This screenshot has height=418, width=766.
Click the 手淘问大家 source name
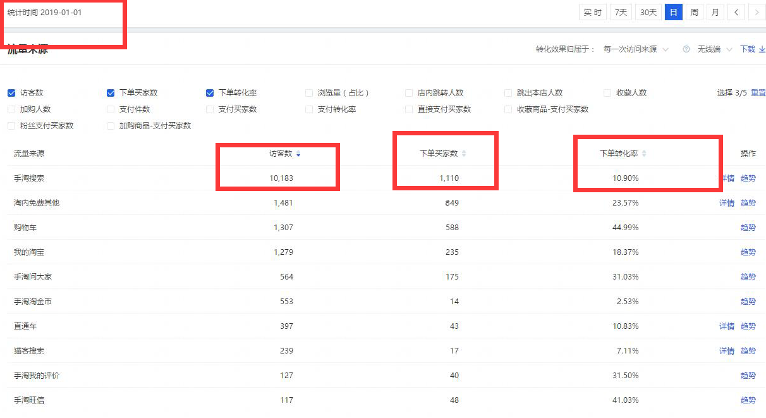tap(33, 277)
